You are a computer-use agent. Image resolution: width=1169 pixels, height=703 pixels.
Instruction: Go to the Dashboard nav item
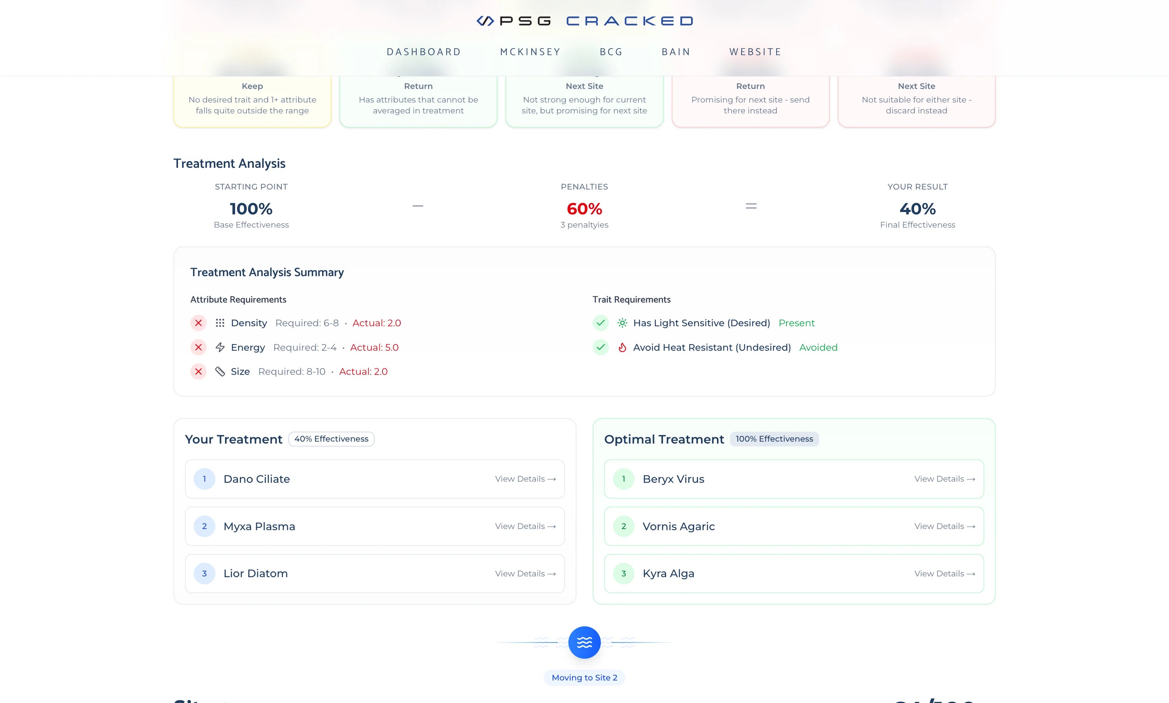(424, 52)
